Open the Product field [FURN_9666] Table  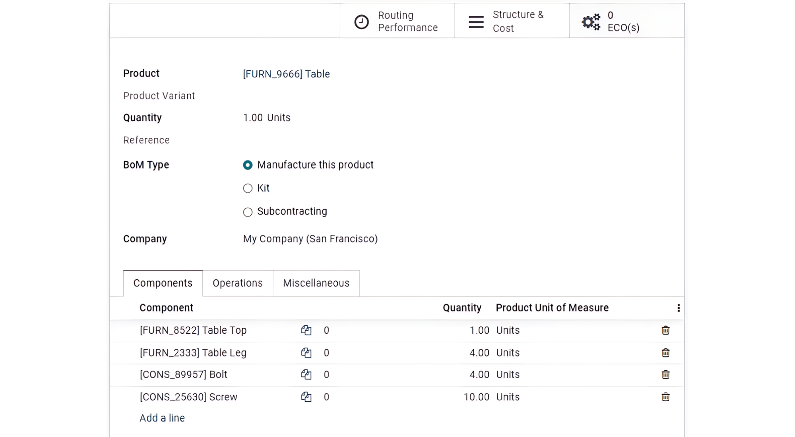pos(286,74)
